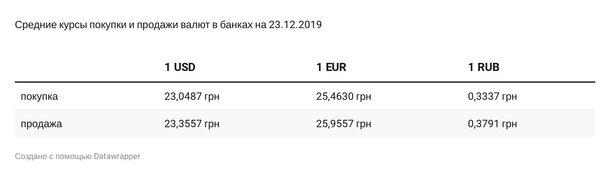Click the RUB sell rate 0,3791 грн

click(x=492, y=123)
